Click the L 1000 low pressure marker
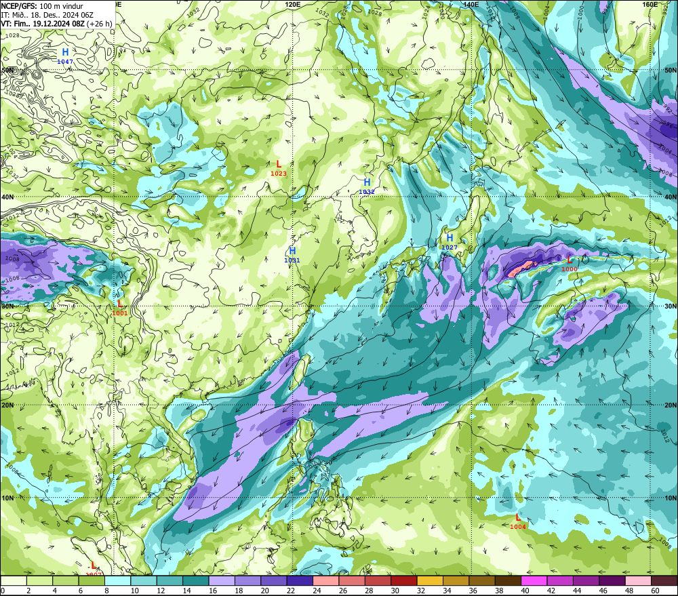This screenshot has height=596, width=678. pos(570,263)
